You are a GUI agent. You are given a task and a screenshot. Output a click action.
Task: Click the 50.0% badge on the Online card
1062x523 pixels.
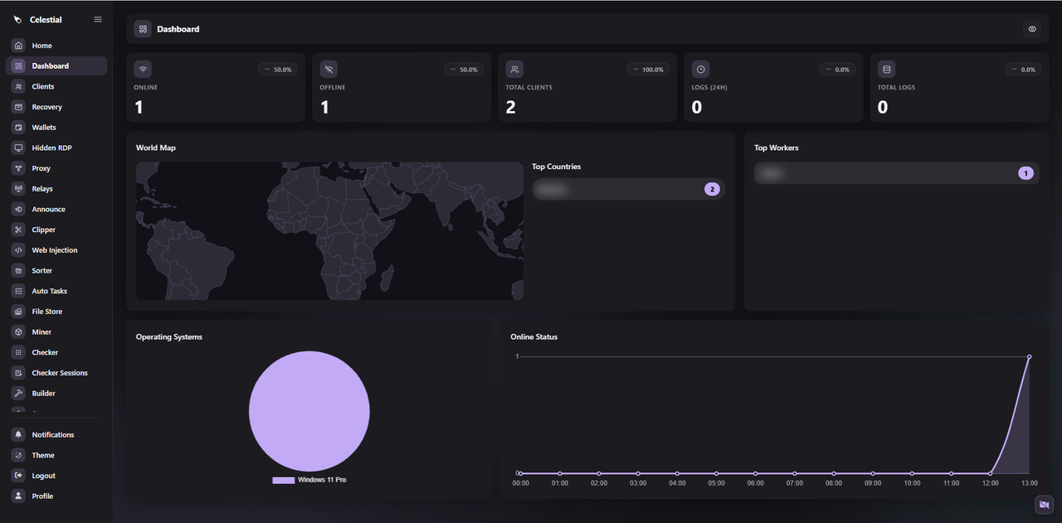[278, 70]
